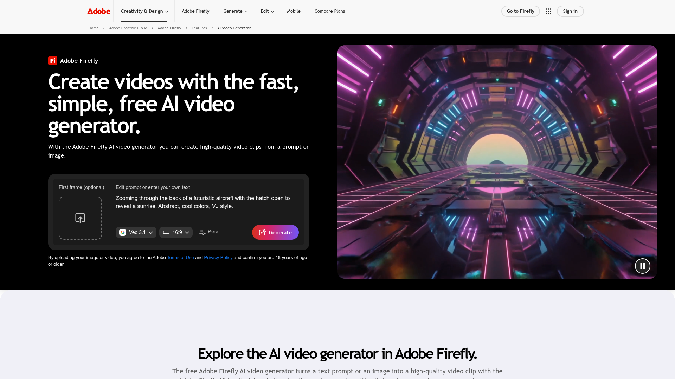Click the futuristic tunnel video preview
This screenshot has height=379, width=675.
497,162
